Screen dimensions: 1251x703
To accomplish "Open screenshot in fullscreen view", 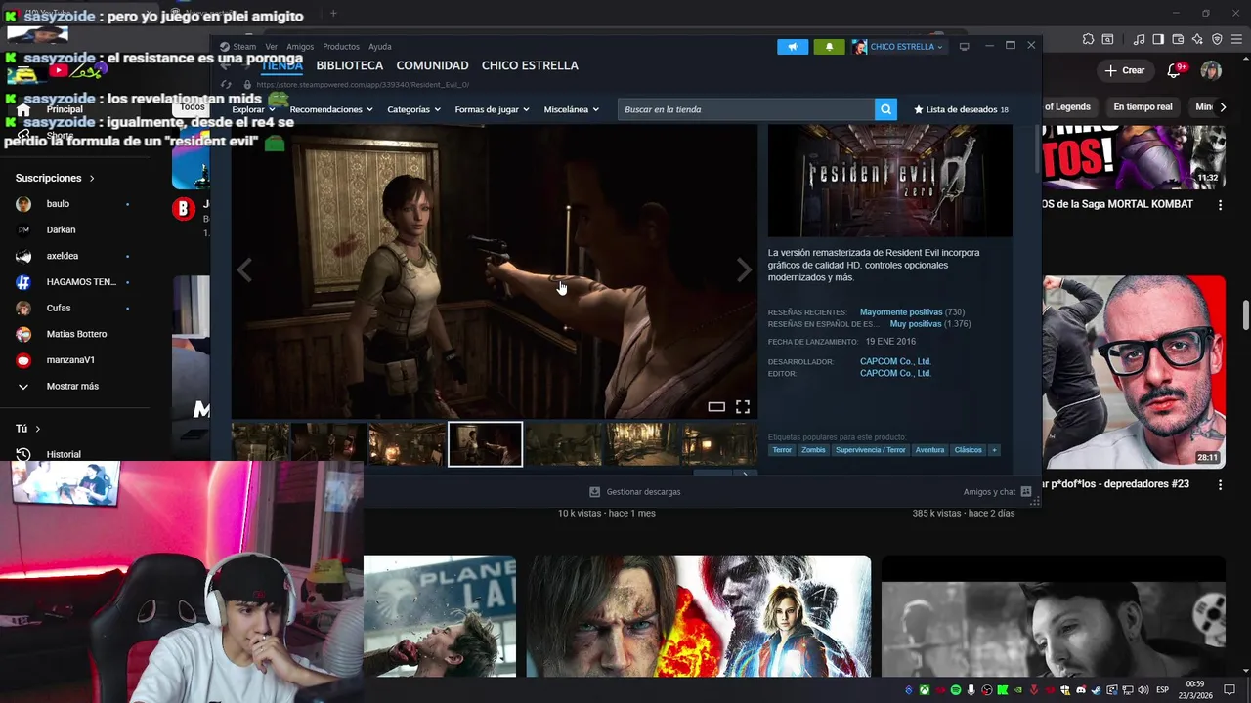I will point(743,407).
